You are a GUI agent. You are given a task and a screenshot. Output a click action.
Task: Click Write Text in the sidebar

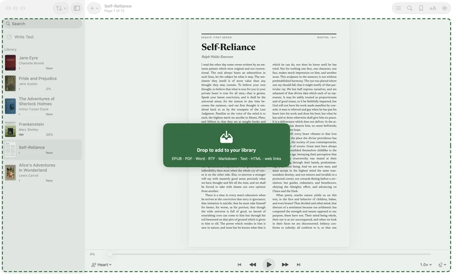pos(20,37)
